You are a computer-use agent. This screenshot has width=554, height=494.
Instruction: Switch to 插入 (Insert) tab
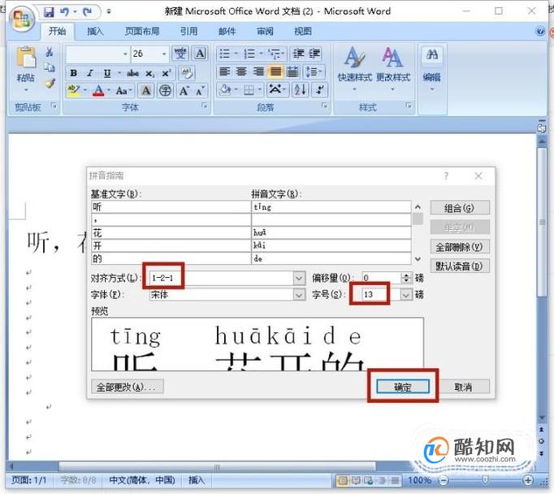pos(95,32)
